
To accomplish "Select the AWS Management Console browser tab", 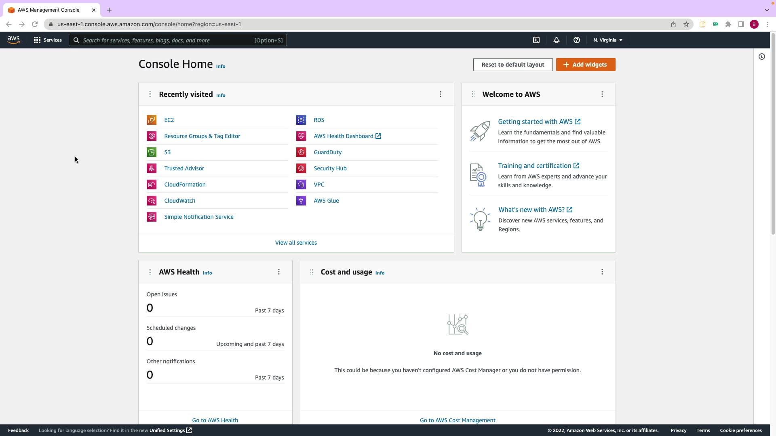I will point(48,10).
